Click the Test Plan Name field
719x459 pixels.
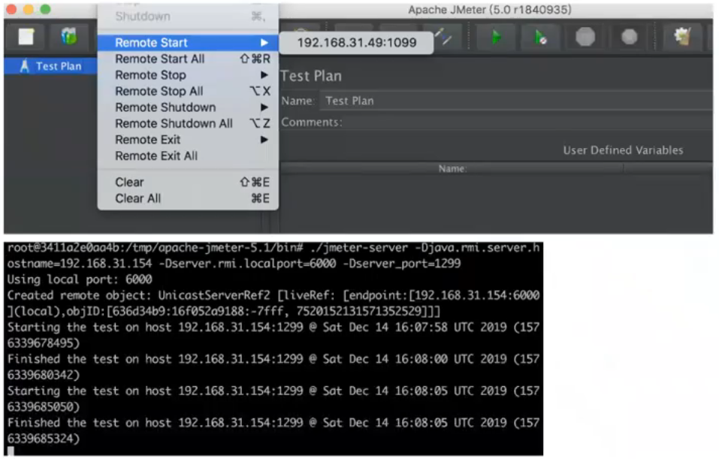516,101
